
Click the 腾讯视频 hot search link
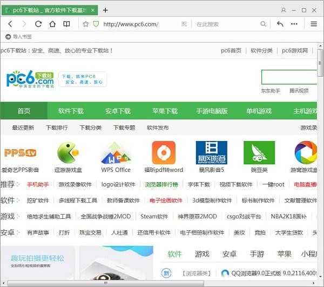(x=299, y=91)
